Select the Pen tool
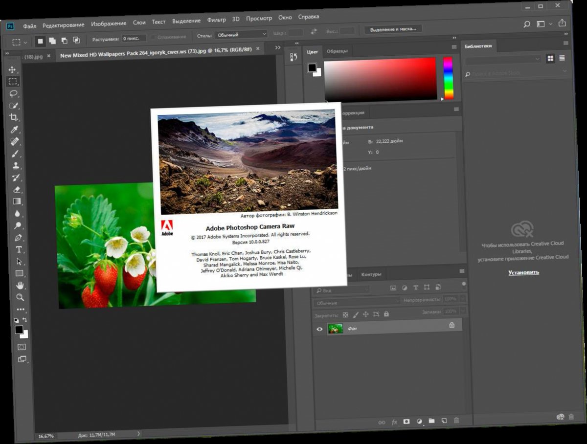 [19, 237]
